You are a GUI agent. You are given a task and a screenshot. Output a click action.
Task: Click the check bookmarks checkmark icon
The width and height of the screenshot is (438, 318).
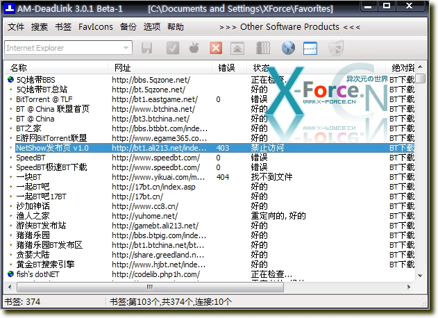(173, 48)
